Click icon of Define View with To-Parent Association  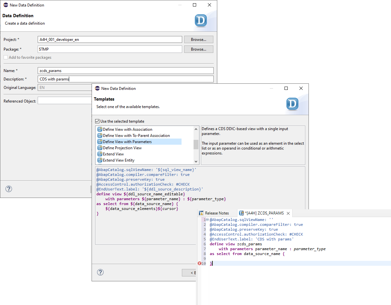pos(100,136)
